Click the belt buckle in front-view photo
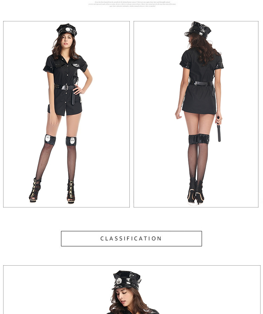 tap(65, 88)
